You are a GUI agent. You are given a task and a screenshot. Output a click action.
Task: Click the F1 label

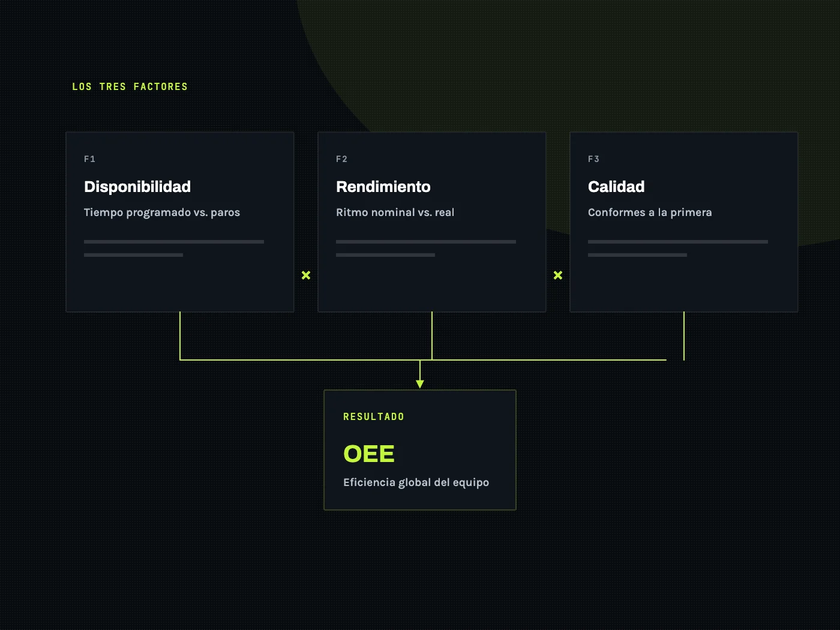(x=89, y=159)
